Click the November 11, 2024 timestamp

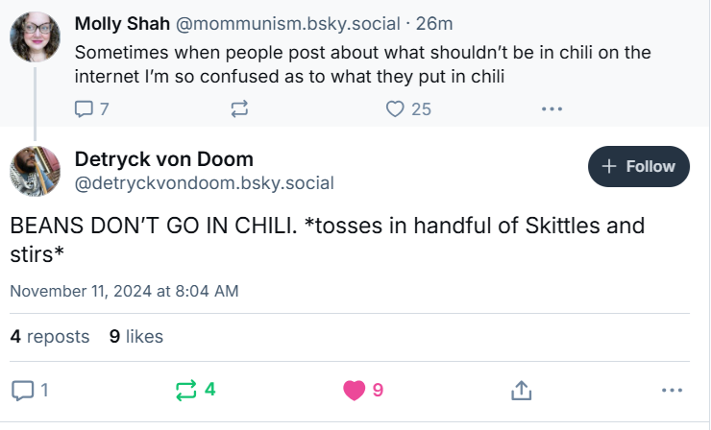[124, 290]
